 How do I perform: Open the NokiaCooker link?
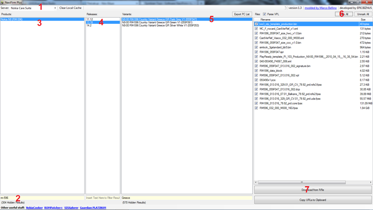coord(34,208)
